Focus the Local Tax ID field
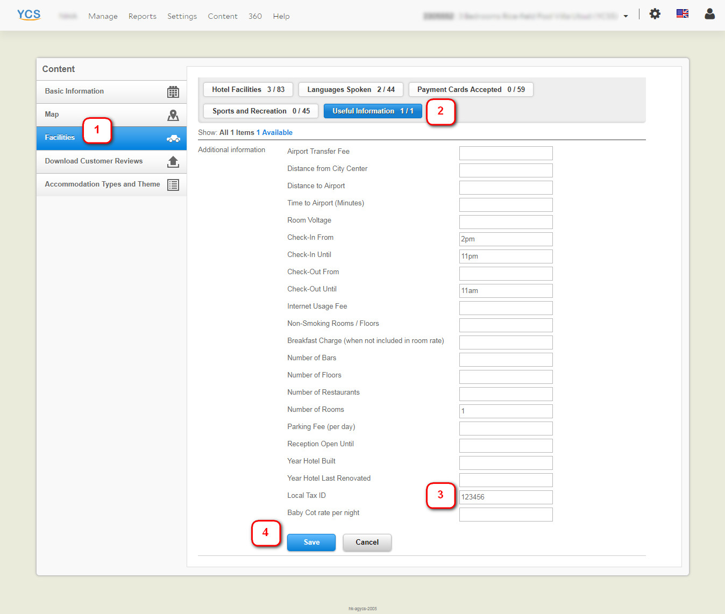 coord(506,497)
